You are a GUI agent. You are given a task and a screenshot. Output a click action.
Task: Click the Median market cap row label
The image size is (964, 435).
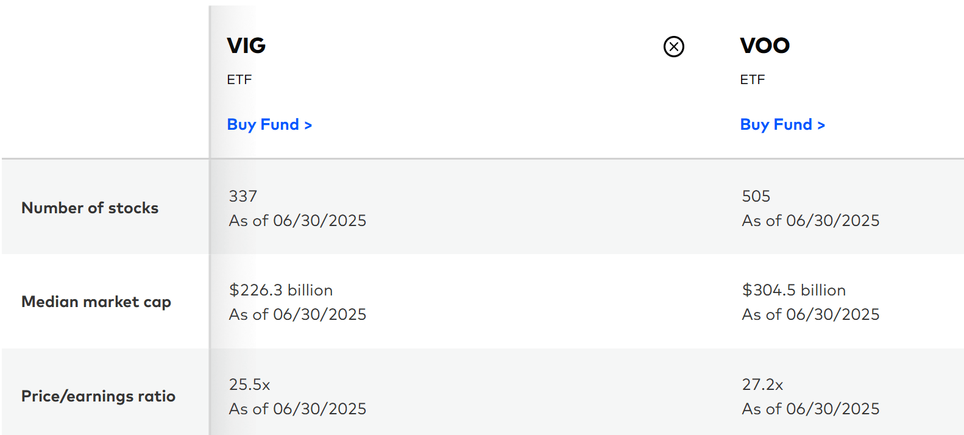(x=96, y=302)
